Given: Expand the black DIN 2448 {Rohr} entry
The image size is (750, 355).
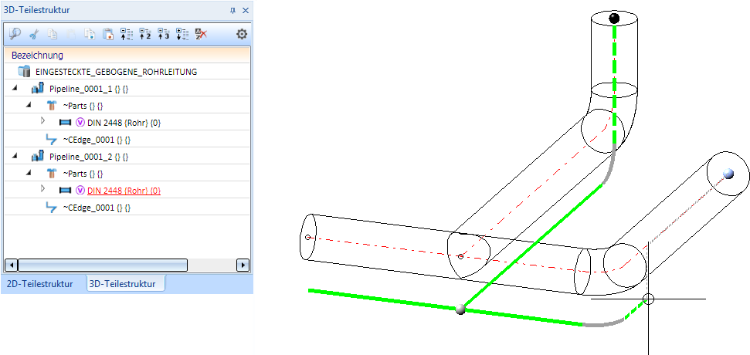Looking at the screenshot, I should 42,121.
